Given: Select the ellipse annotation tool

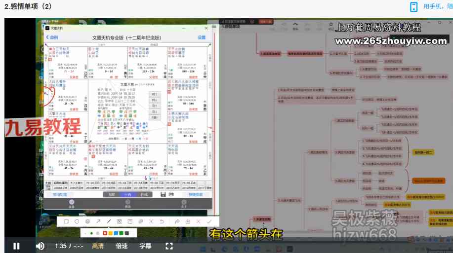Looking at the screenshot, I should [x=77, y=222].
